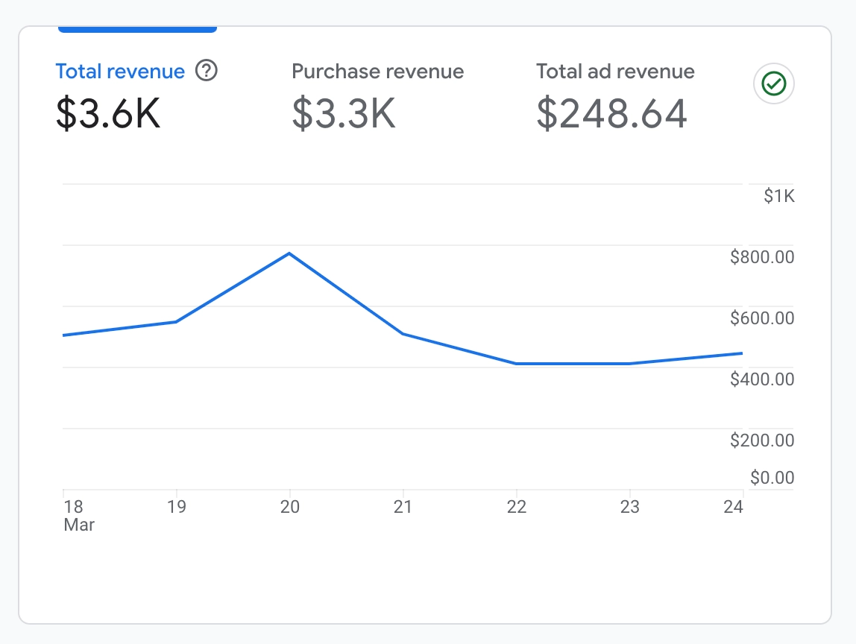Click the $0.00 y-axis label
This screenshot has width=856, height=644.
(x=772, y=477)
